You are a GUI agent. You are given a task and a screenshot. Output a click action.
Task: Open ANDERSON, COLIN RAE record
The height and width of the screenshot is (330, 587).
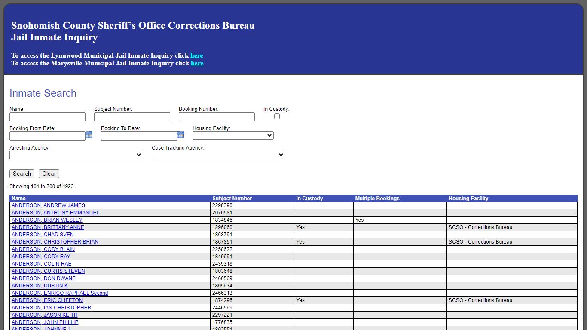click(41, 264)
